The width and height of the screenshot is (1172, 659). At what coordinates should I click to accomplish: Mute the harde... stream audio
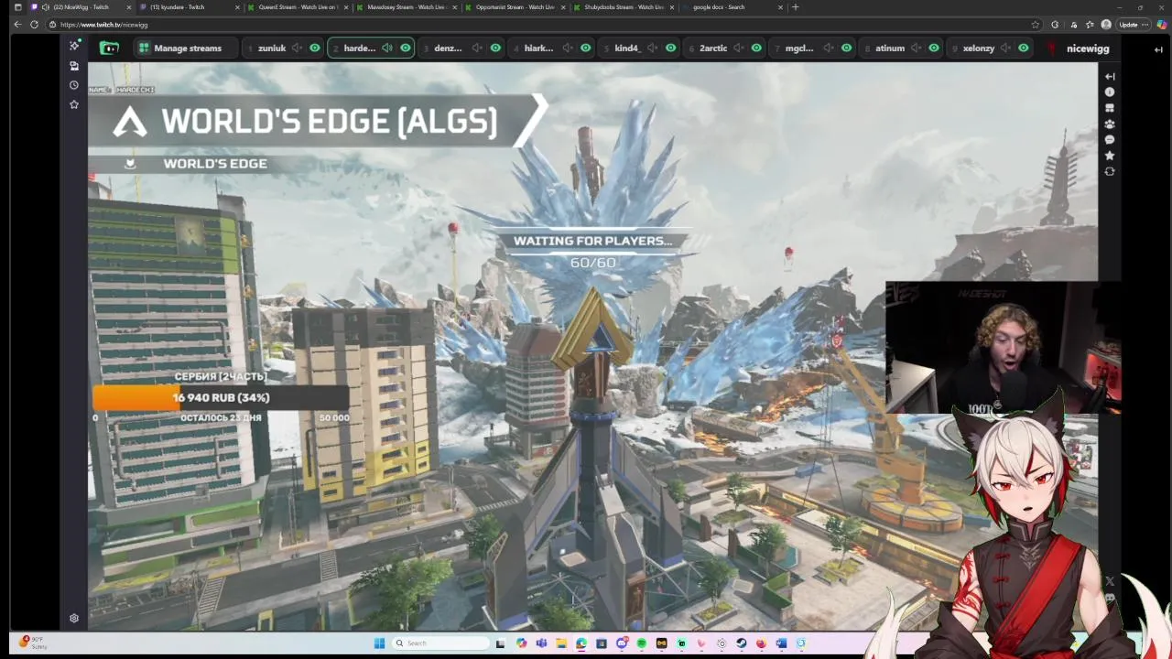pos(387,48)
